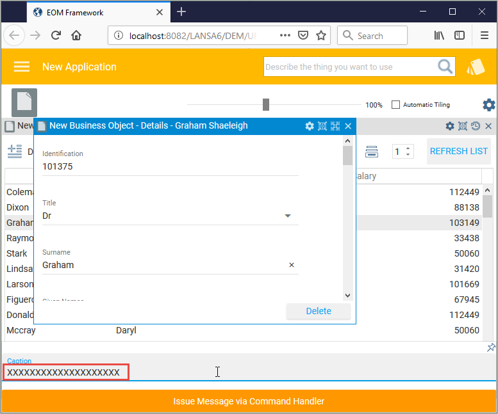
Task: Increase the spinner value of 1
Action: (x=408, y=148)
